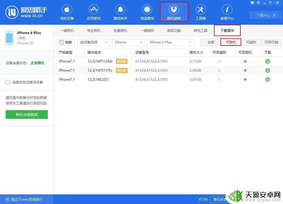Viewport: 283px width, 204px height.
Task: Click 正常模式 connection status text
Action: tap(38, 63)
